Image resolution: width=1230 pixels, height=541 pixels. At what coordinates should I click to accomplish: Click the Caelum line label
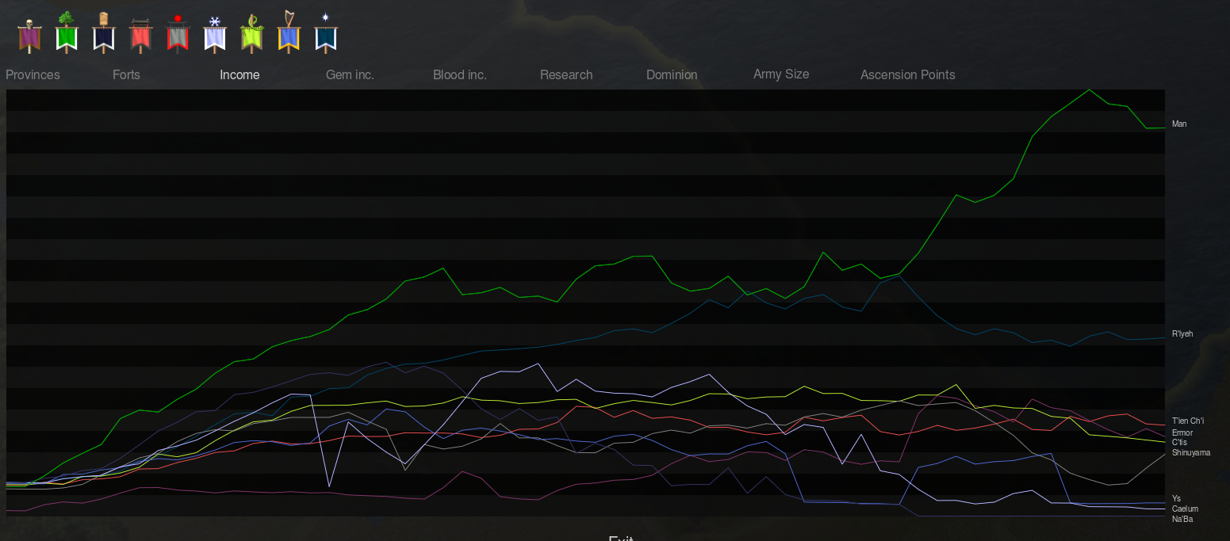coord(1185,509)
